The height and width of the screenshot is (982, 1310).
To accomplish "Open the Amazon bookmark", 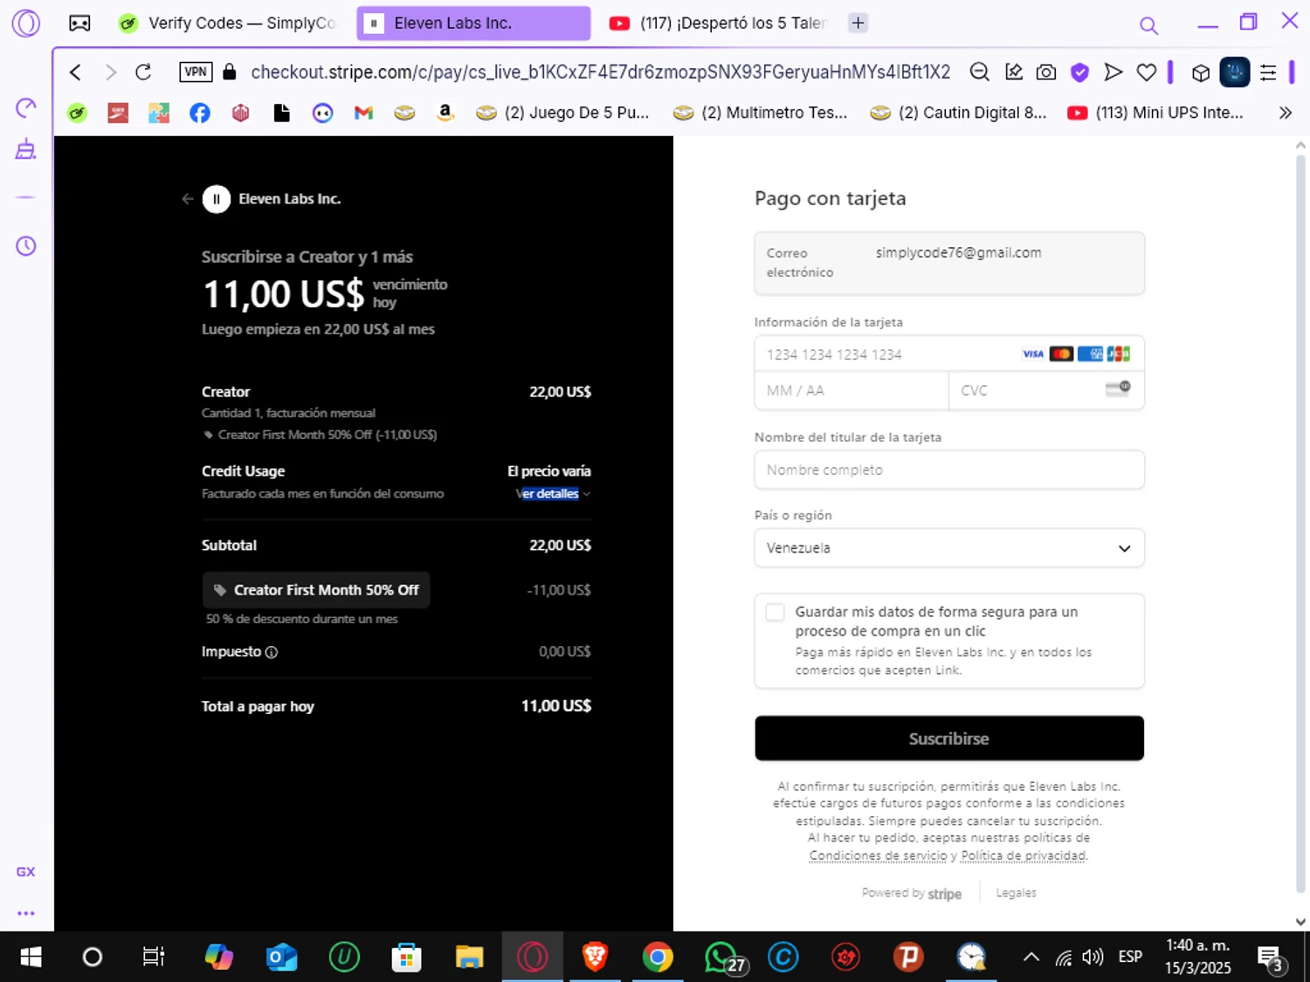I will [445, 113].
